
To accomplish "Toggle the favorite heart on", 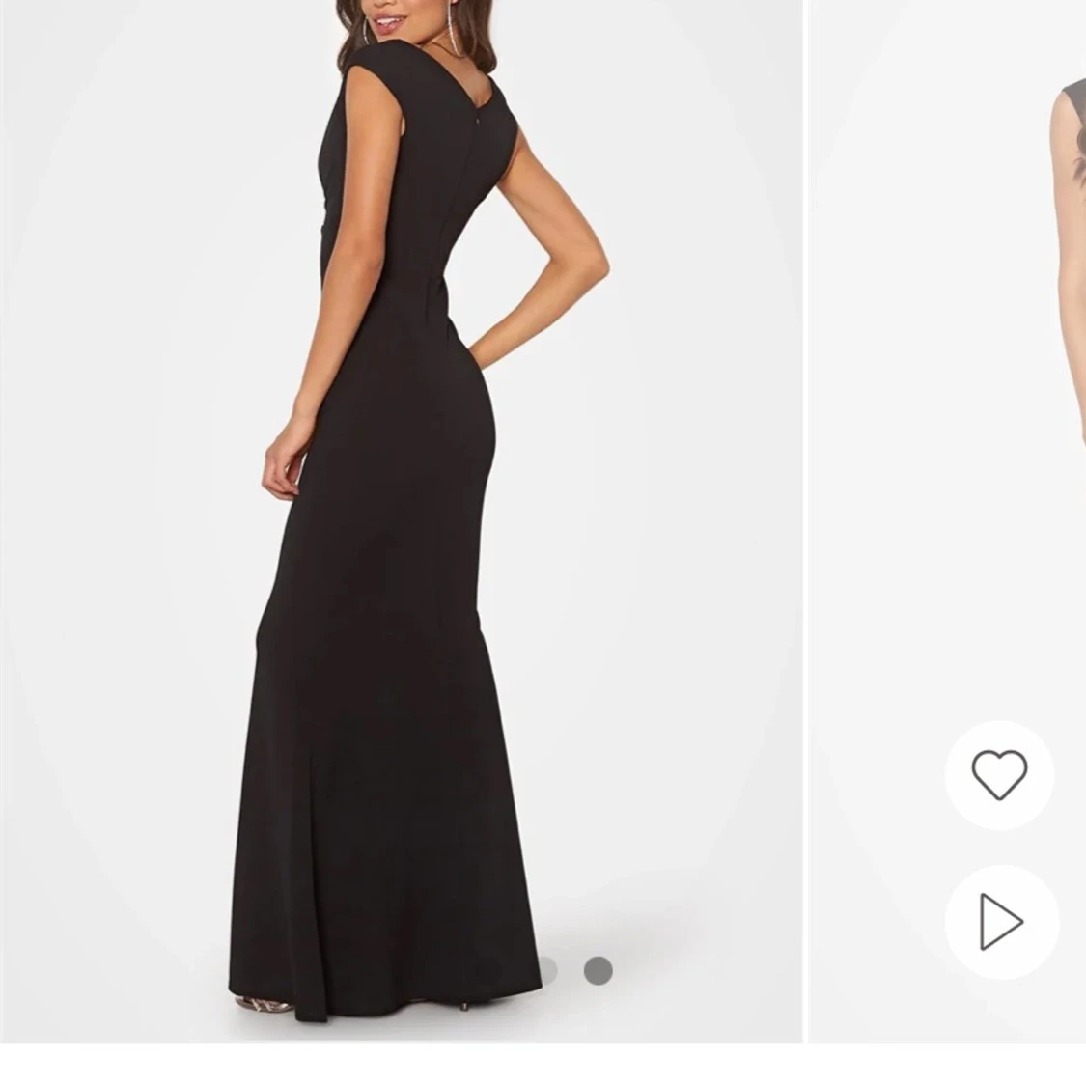I will point(999,775).
